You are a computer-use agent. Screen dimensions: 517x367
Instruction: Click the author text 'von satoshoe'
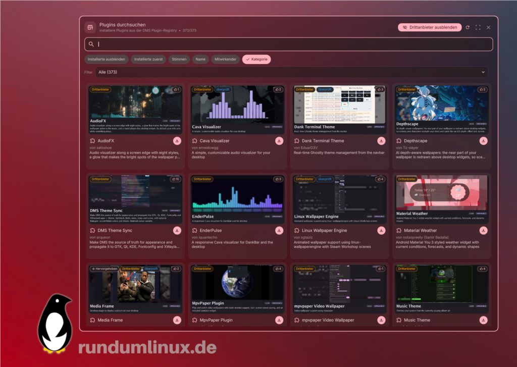pyautogui.click(x=100, y=148)
